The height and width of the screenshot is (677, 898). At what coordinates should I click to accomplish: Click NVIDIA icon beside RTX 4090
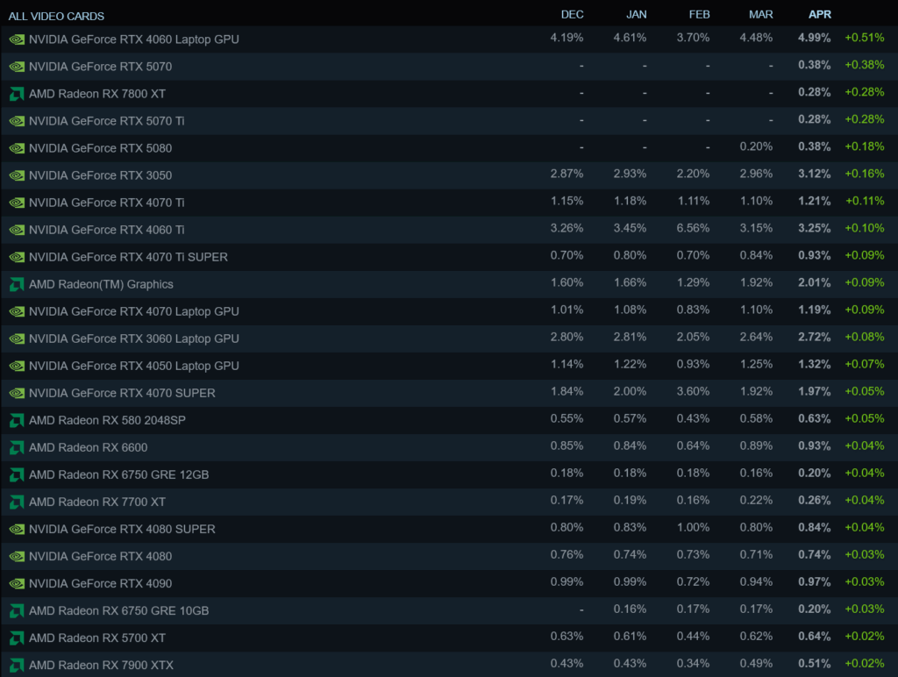coord(17,583)
